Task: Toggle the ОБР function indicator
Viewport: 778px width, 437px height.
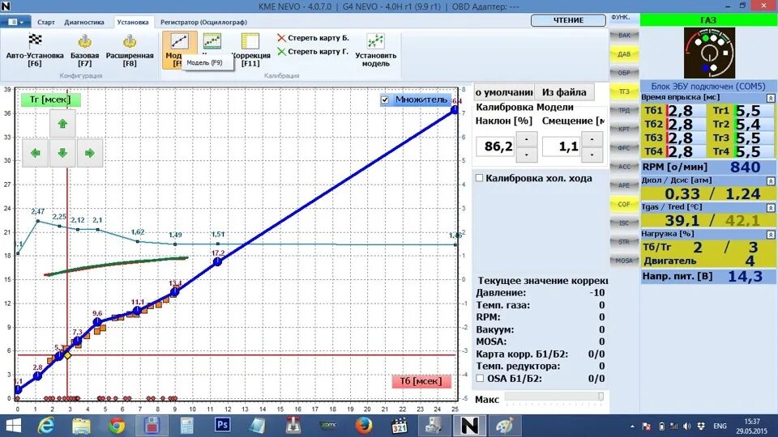Action: pyautogui.click(x=624, y=73)
